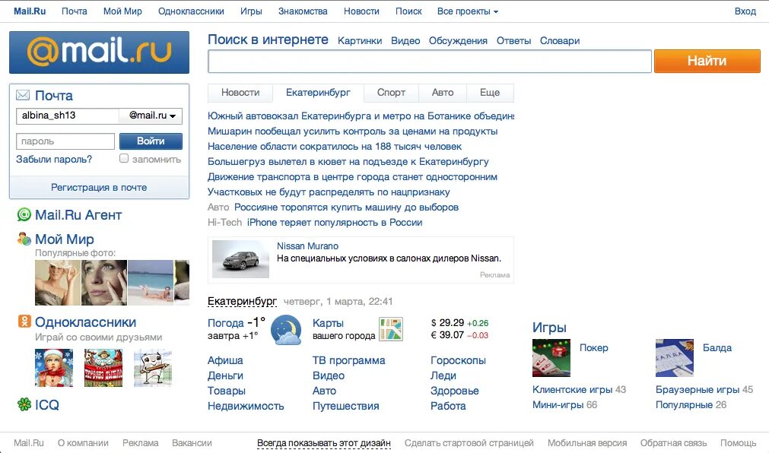
Task: Click the Почта envelope icon
Action: pos(23,95)
